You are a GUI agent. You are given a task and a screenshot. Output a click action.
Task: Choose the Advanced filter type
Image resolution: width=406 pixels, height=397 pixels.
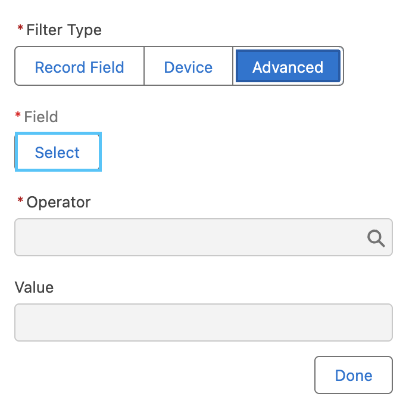[x=288, y=67]
